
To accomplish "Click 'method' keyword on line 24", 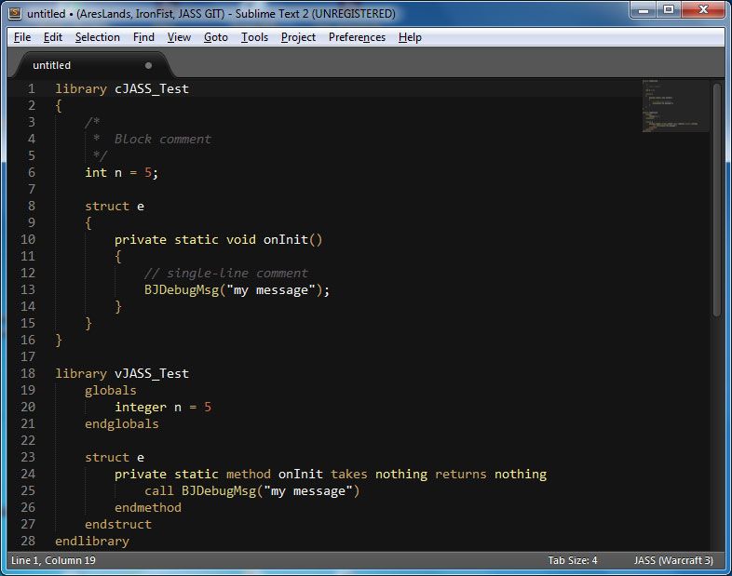I will (249, 474).
